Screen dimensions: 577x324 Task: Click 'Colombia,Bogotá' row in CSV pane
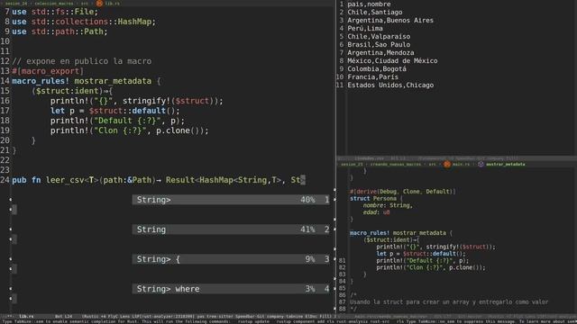(x=377, y=68)
